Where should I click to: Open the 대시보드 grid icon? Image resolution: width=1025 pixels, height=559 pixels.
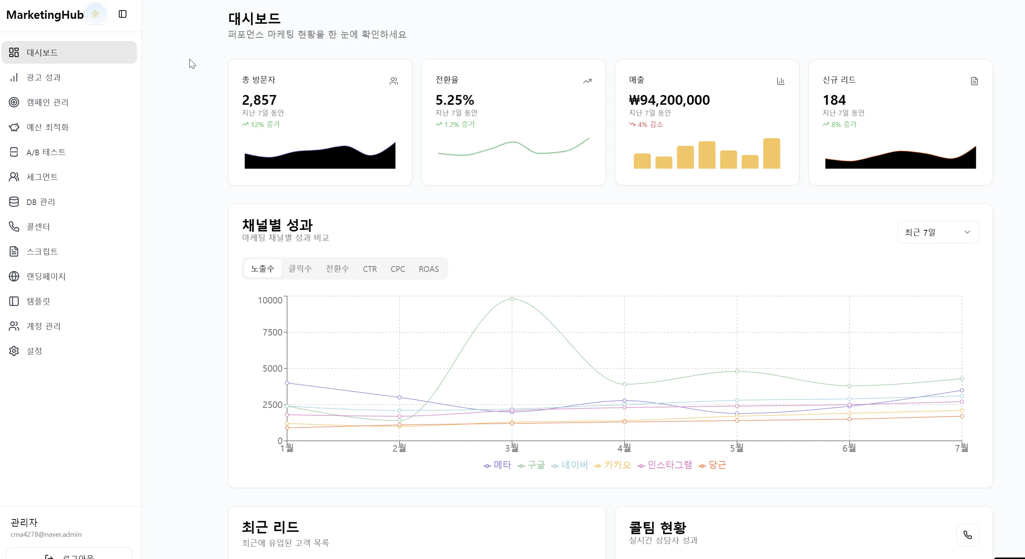14,52
